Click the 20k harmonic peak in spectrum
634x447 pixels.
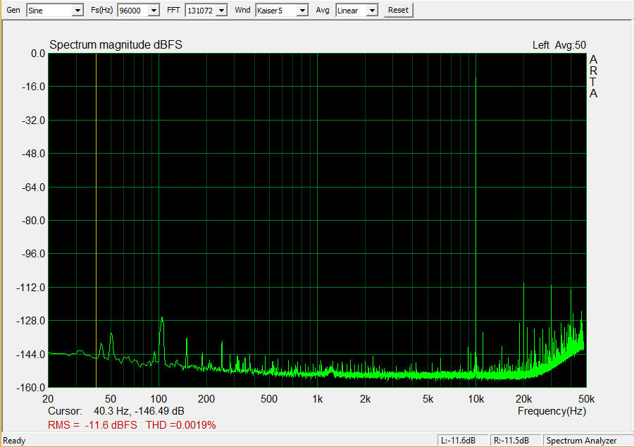point(523,328)
